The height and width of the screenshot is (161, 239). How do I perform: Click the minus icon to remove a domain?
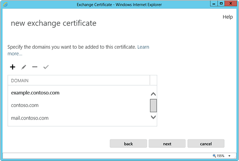(35, 67)
